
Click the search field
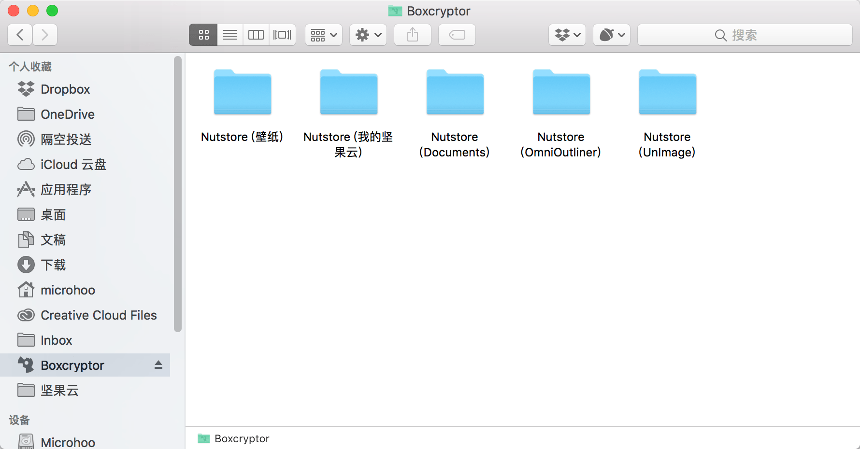click(745, 35)
